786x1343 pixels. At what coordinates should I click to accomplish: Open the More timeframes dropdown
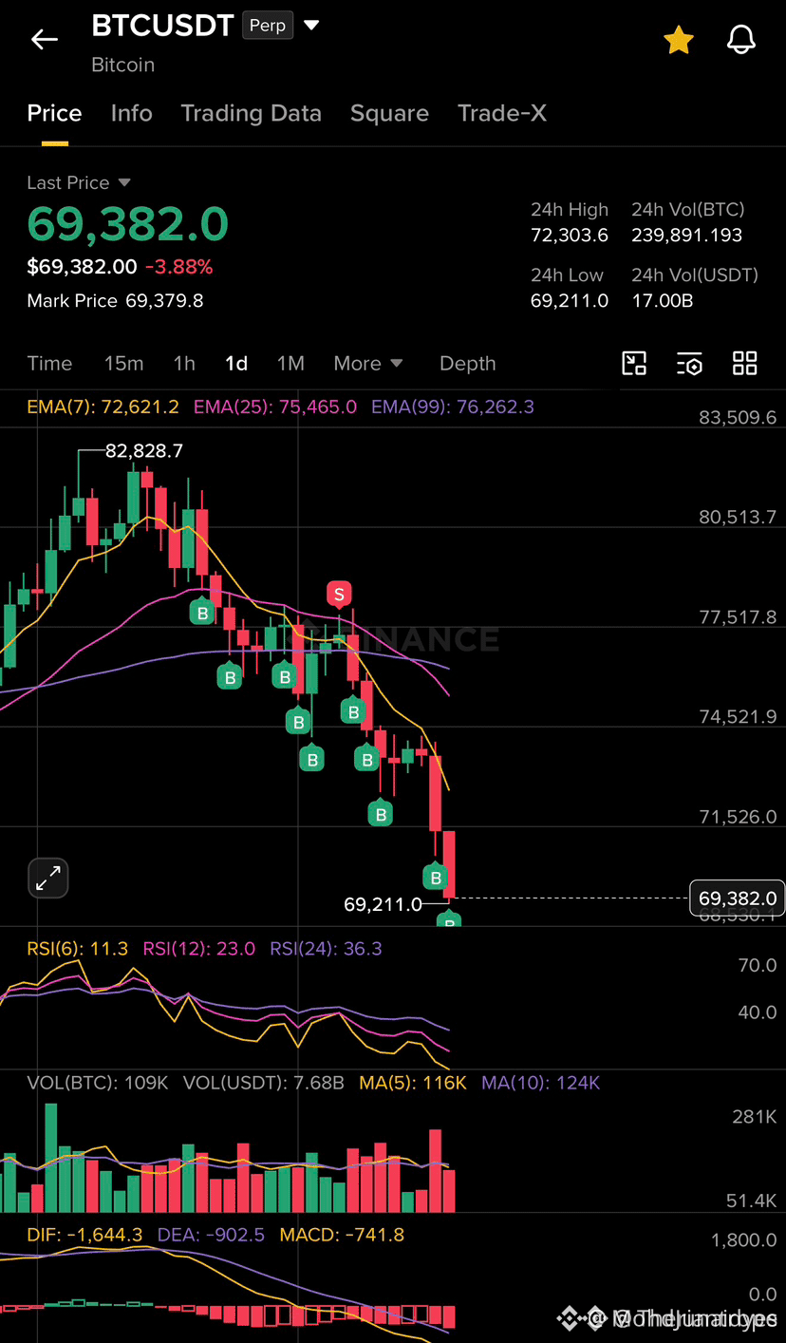coord(368,363)
